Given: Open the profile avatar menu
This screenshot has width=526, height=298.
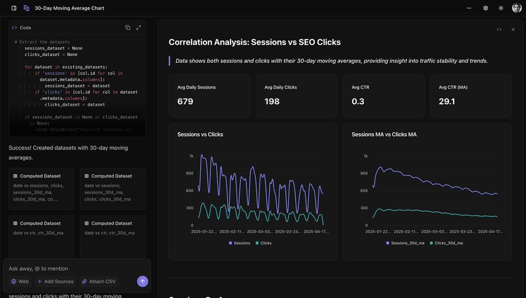Looking at the screenshot, I should coord(516,8).
